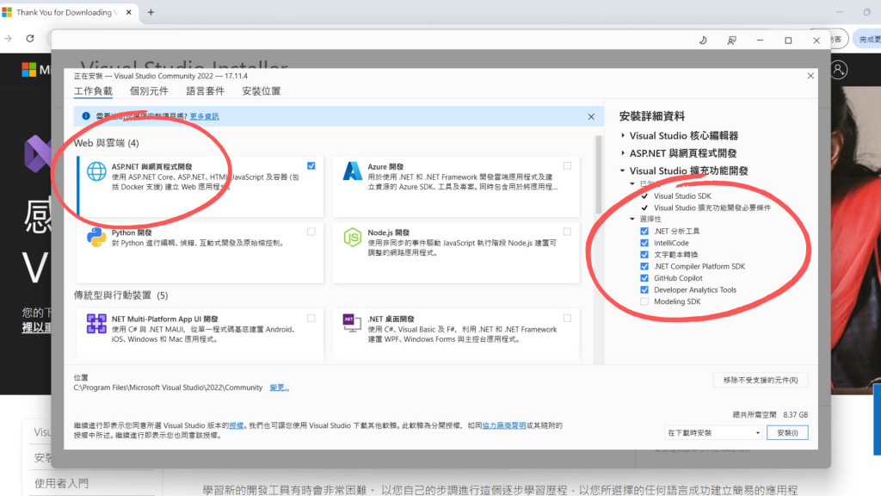Image resolution: width=881 pixels, height=496 pixels.
Task: Toggle the installer dark theme moon icon
Action: (702, 40)
